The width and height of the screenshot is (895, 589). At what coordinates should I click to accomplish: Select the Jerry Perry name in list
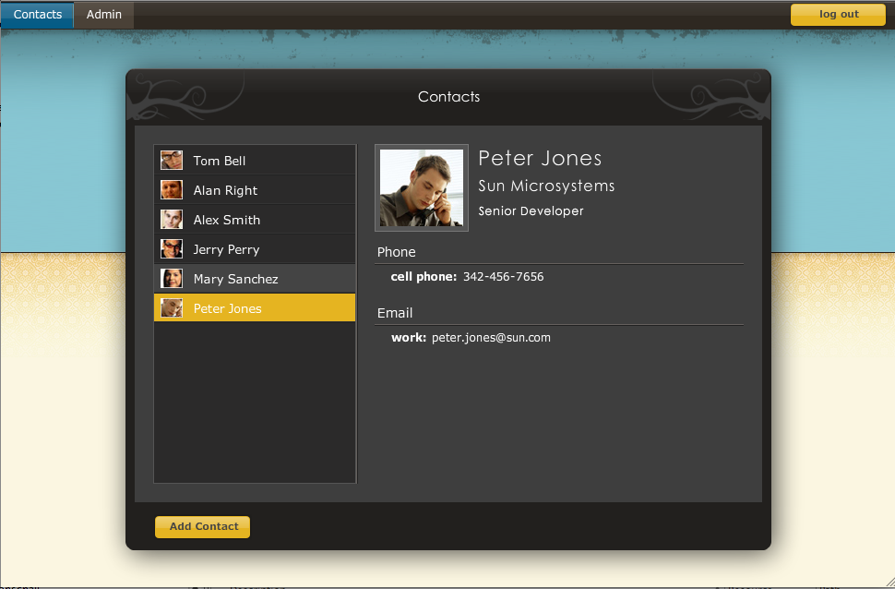point(226,249)
